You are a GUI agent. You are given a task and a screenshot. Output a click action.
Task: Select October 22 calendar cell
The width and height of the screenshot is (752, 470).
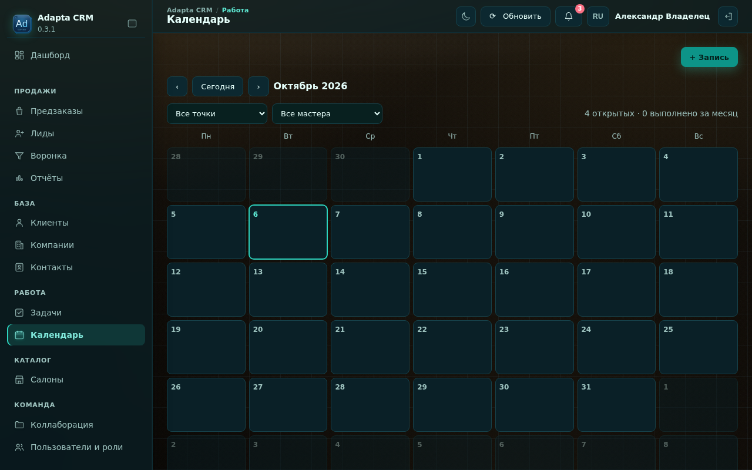pyautogui.click(x=452, y=347)
